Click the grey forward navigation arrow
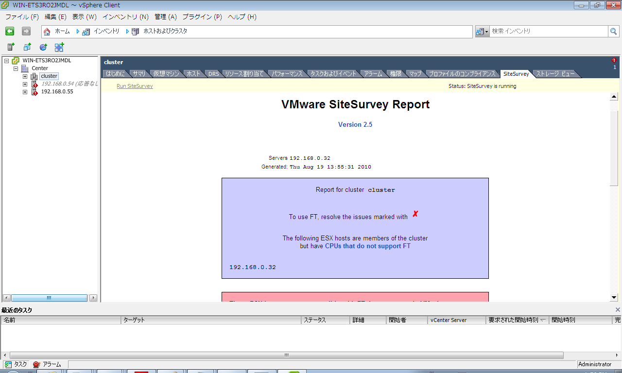The image size is (622, 373). [x=26, y=31]
